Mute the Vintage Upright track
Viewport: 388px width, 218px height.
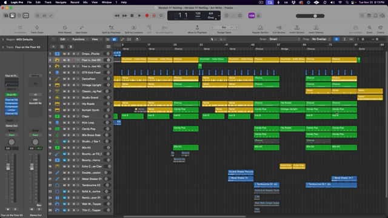click(x=64, y=85)
